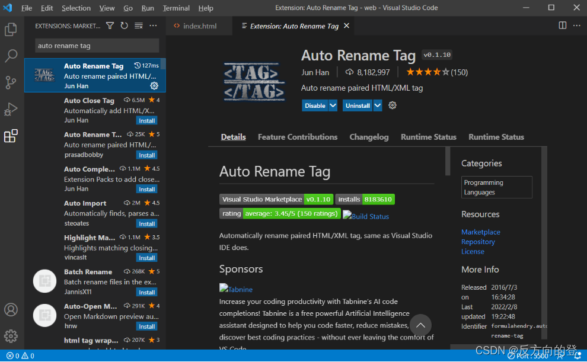Open the Accounts icon in activity bar
This screenshot has height=362, width=587.
coord(11,310)
